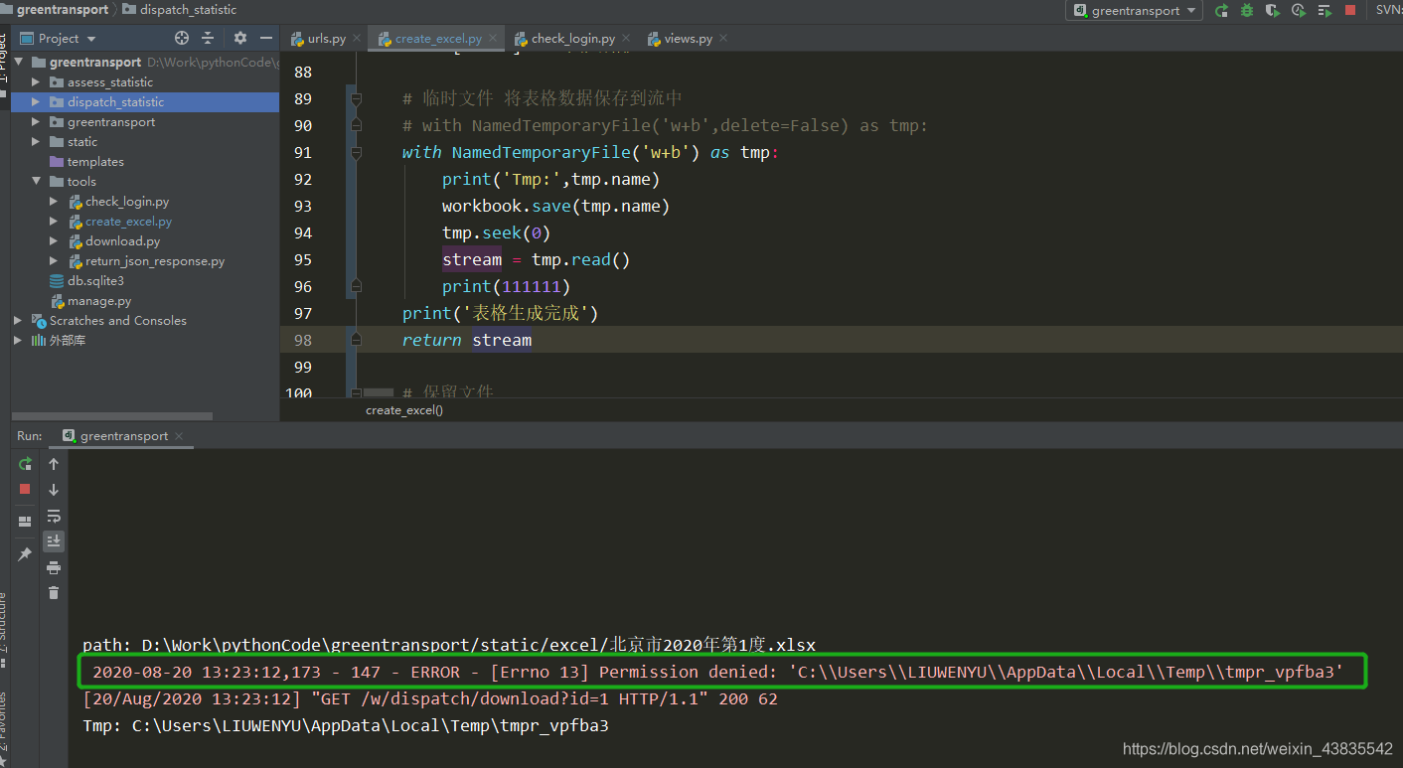This screenshot has height=768, width=1403.
Task: Click the up arrow in Run console
Action: [x=54, y=464]
